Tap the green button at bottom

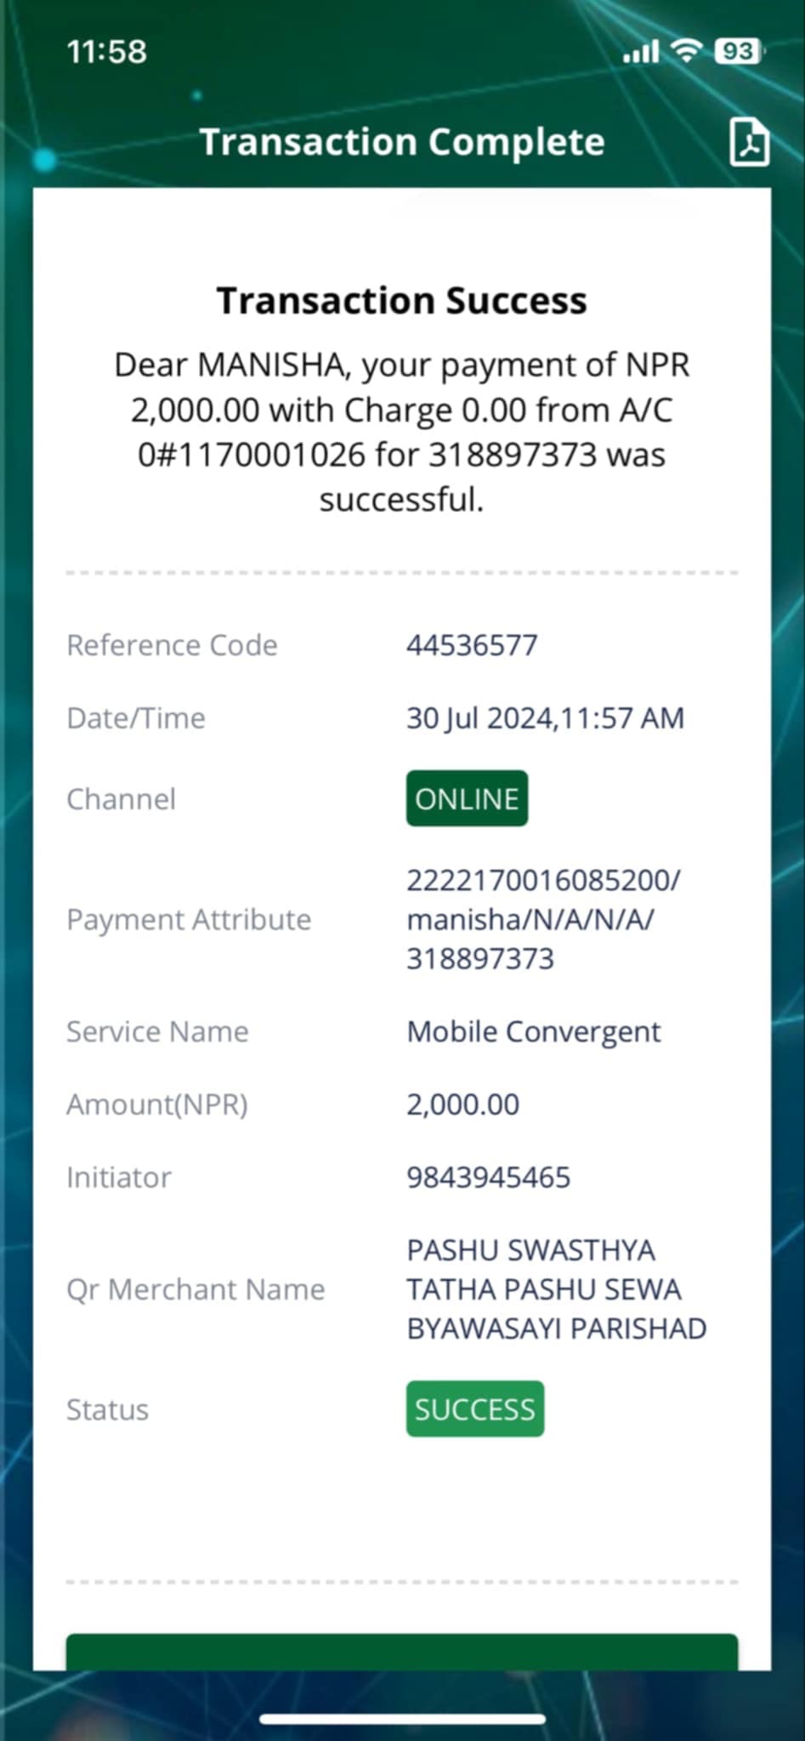[402, 1652]
